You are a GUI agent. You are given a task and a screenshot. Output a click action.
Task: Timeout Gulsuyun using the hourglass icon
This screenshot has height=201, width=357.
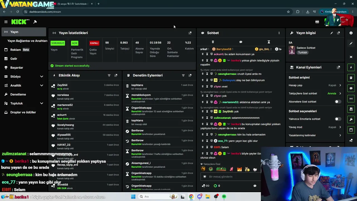tap(207, 80)
